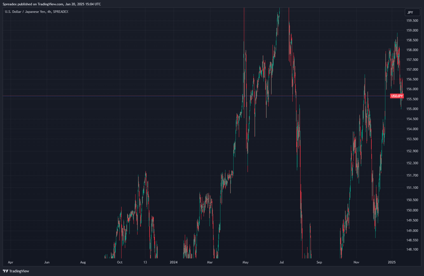Click the 154.000 price axis label
The height and width of the screenshot is (276, 424).
click(412, 129)
